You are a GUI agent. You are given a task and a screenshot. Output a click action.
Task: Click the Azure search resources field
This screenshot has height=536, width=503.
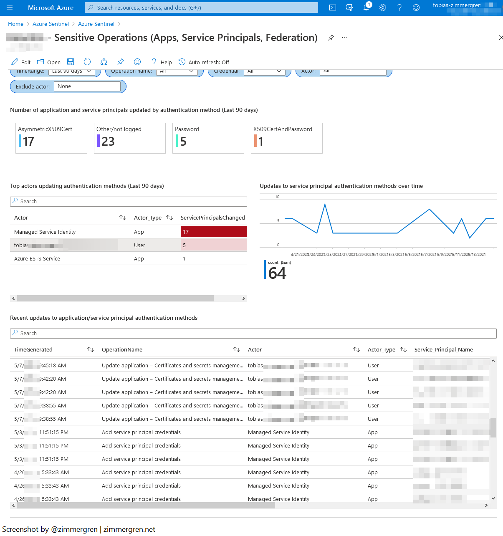pyautogui.click(x=201, y=8)
